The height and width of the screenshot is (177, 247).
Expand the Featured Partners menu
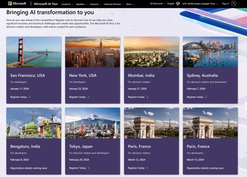(x=113, y=4)
